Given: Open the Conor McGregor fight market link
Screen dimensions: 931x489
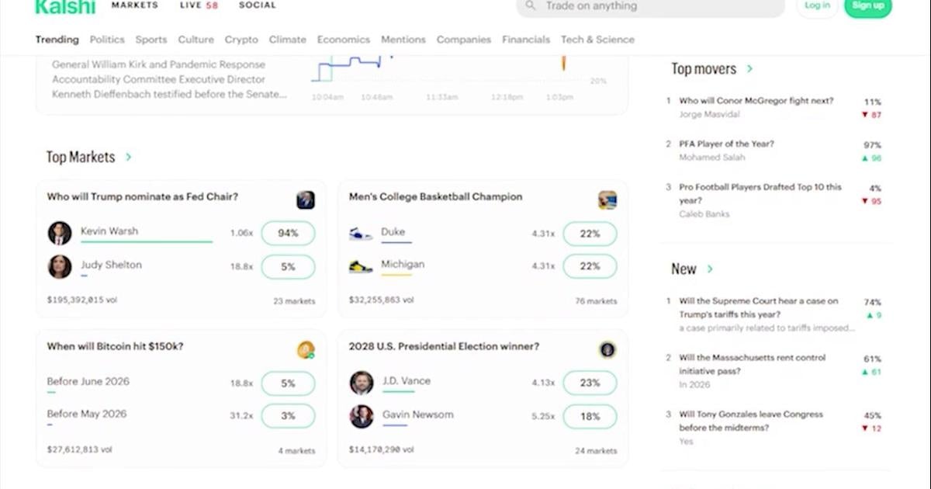Looking at the screenshot, I should (x=756, y=101).
